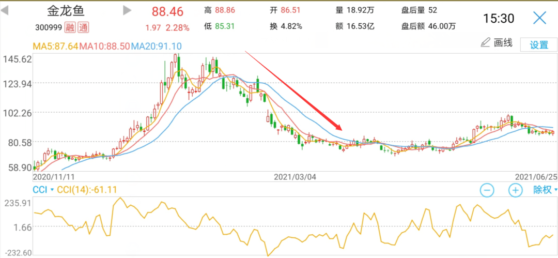Click the 金龙鱼 stock name title

pos(66,11)
